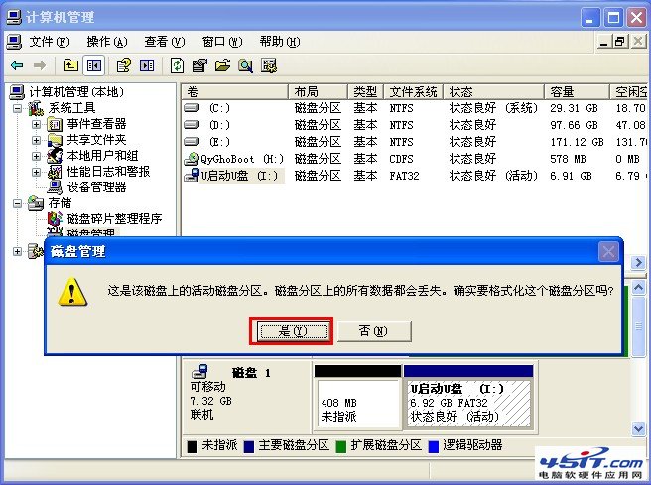The width and height of the screenshot is (651, 485).
Task: Select 计算机管理(本地) root node
Action: 76,91
